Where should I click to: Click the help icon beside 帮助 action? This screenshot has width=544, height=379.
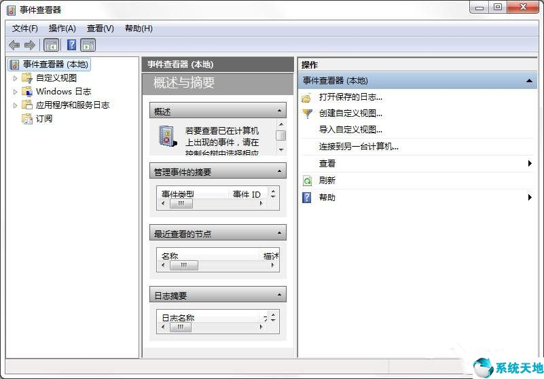coord(307,198)
